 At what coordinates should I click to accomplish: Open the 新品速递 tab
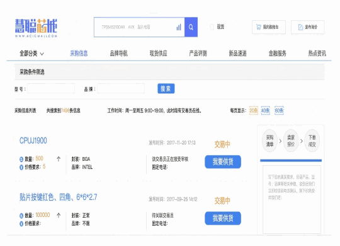(237, 54)
